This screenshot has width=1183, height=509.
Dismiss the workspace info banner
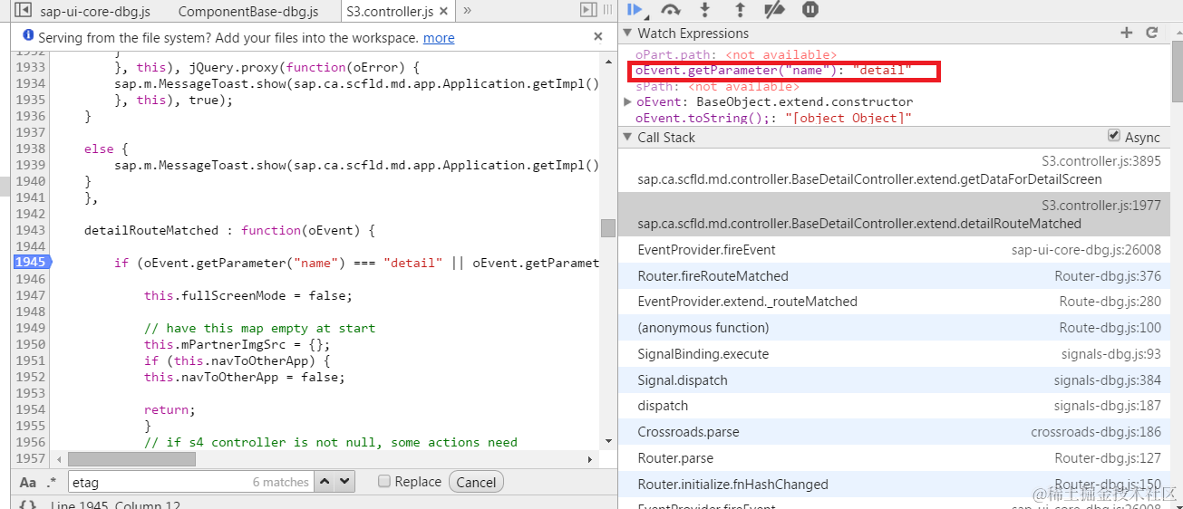[x=598, y=37]
